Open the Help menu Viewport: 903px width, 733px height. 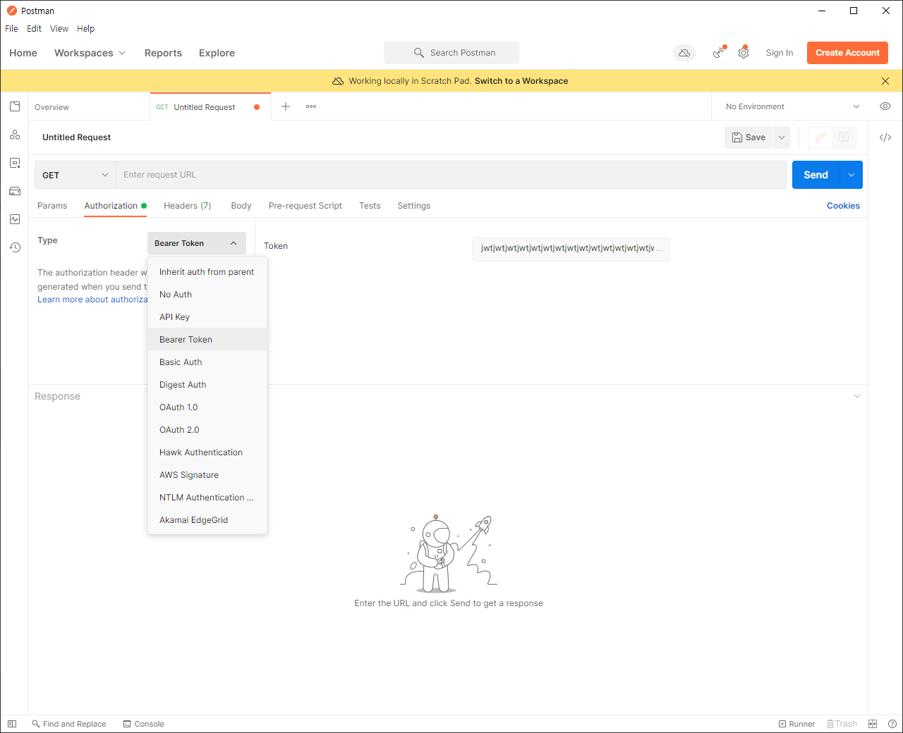[x=86, y=29]
